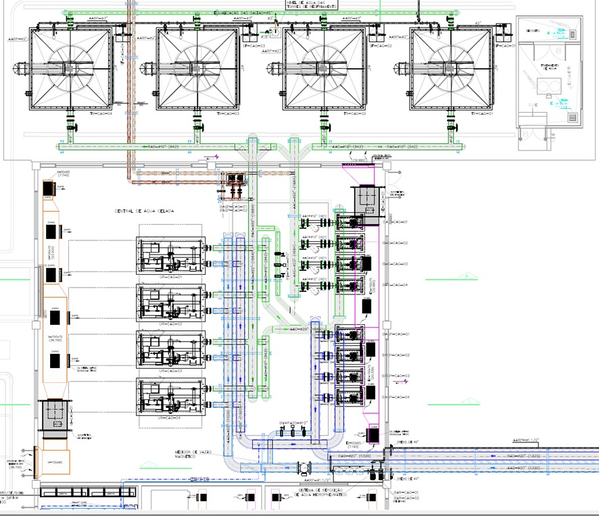Click the gray air handling unit, lower left
The height and width of the screenshot is (516, 599).
point(55,413)
